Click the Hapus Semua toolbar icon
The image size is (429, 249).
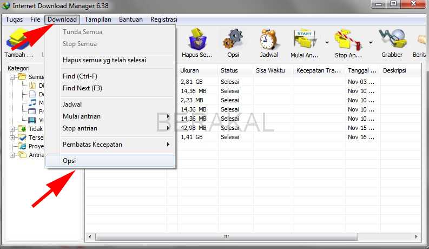(198, 42)
